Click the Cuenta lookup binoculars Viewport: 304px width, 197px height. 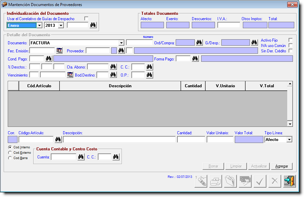(x=81, y=157)
